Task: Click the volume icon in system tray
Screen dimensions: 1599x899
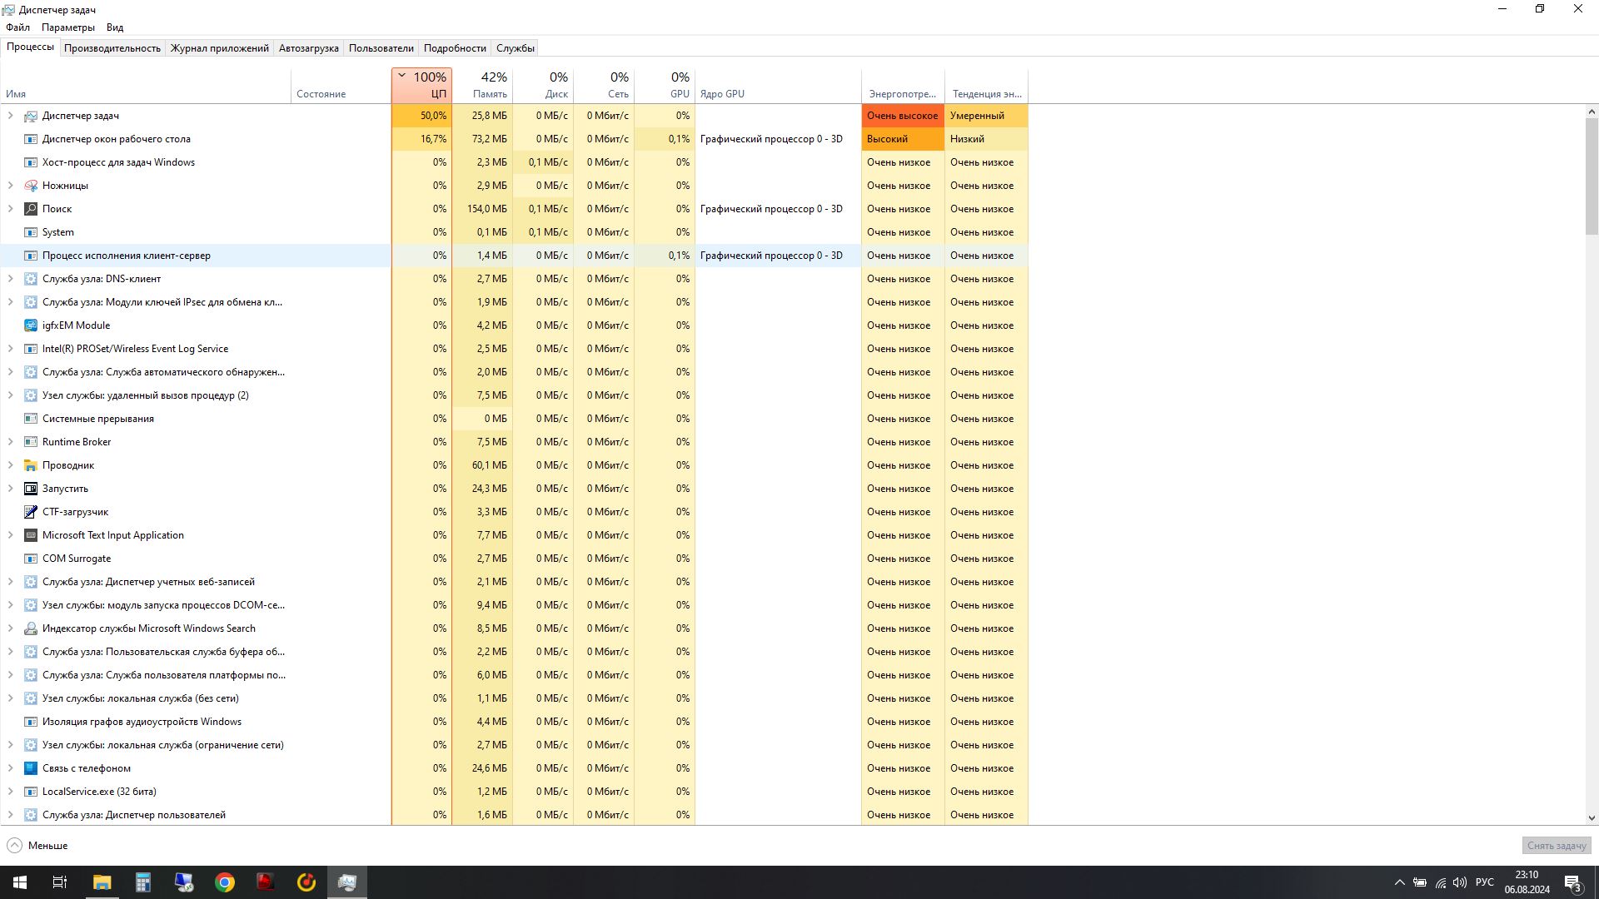Action: (x=1460, y=882)
